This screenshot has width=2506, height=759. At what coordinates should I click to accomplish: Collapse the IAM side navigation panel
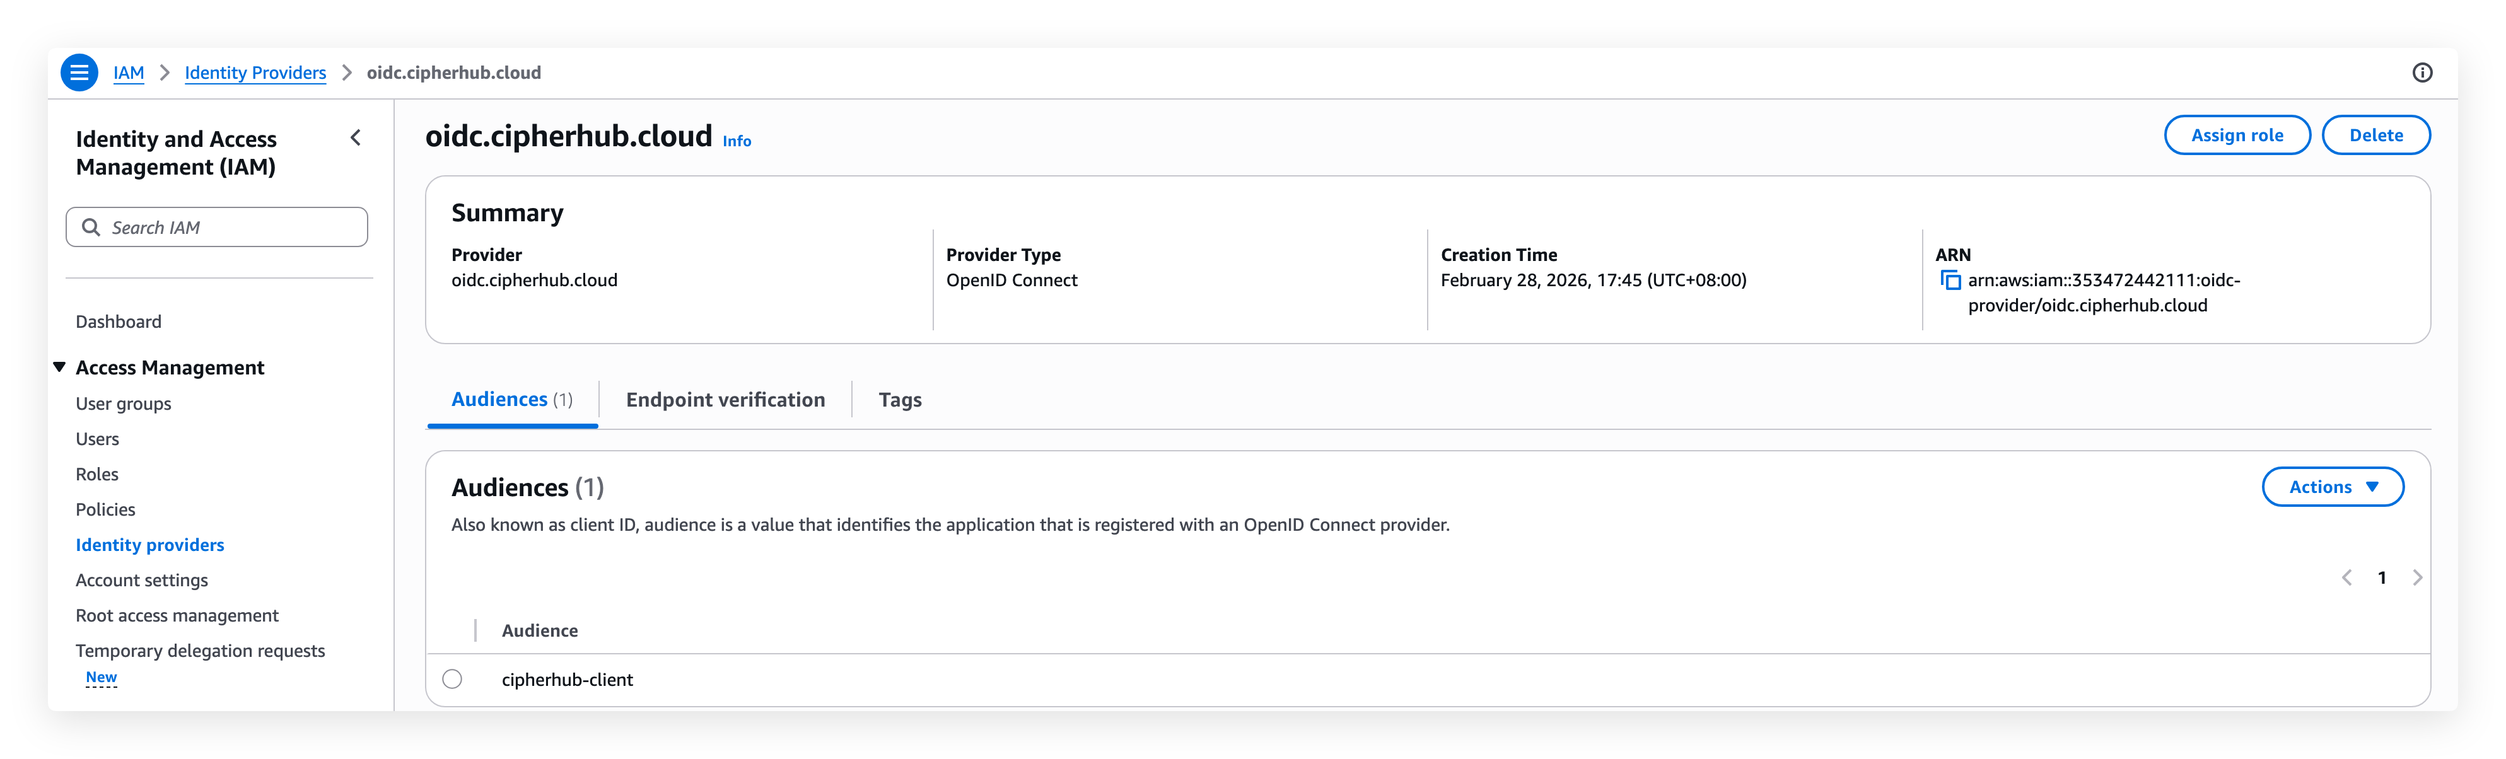point(356,138)
